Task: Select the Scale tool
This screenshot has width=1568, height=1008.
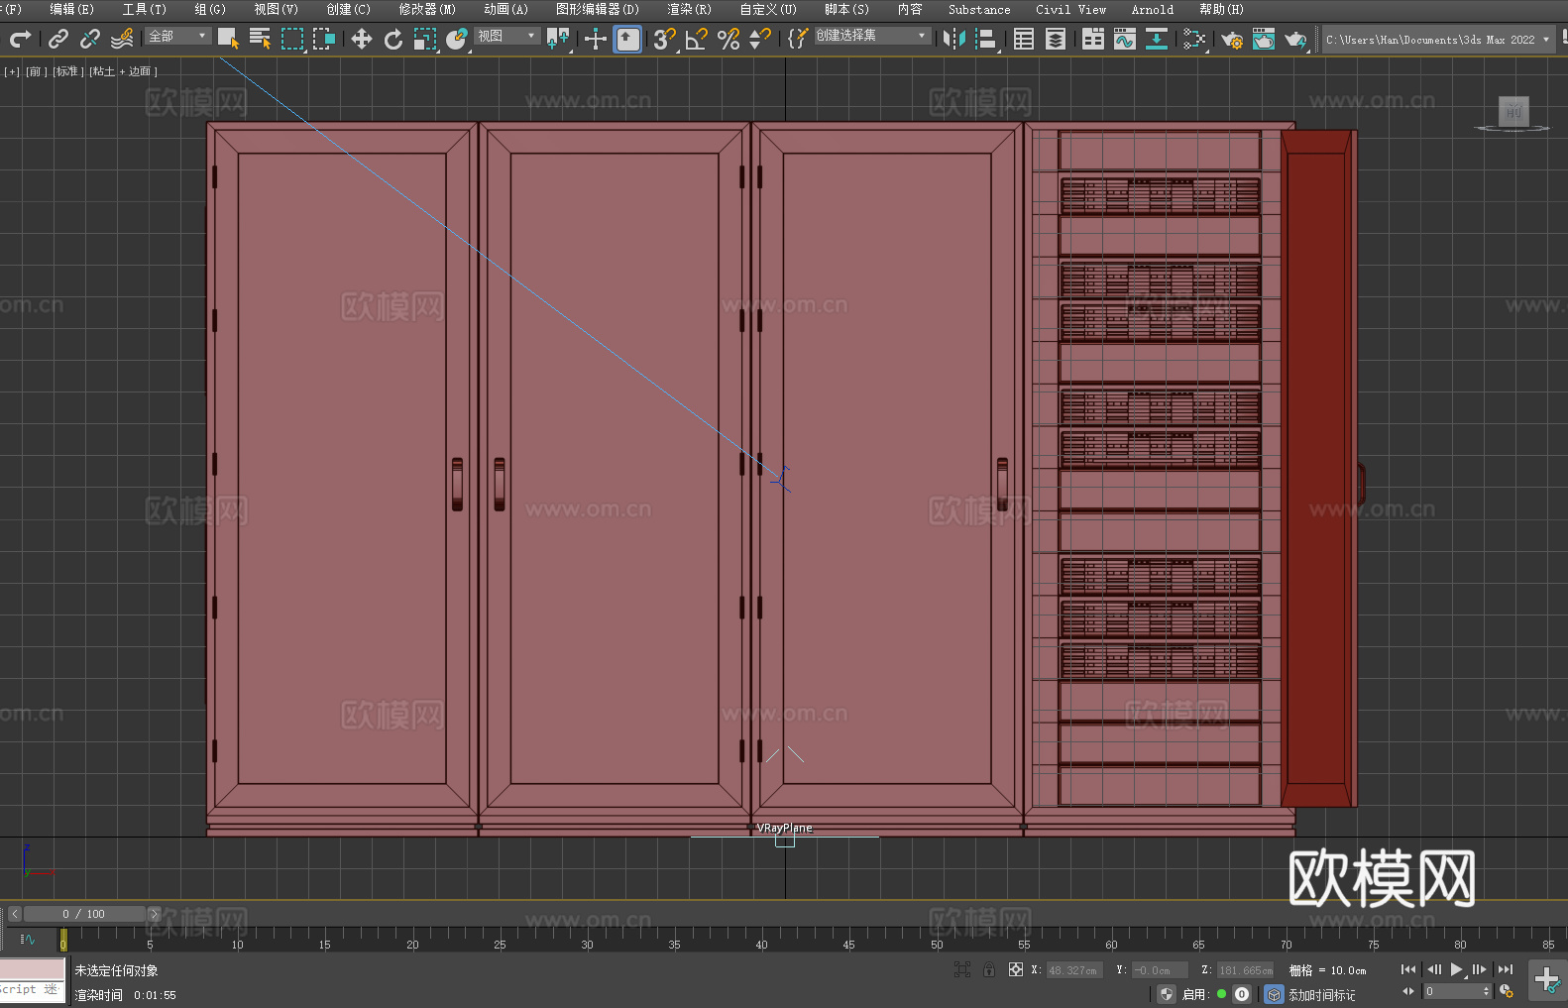Action: tap(425, 39)
